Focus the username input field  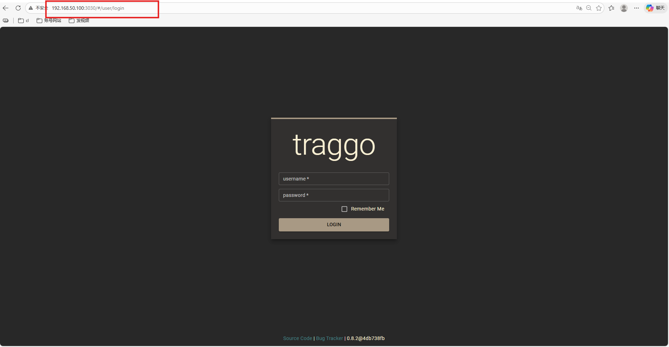334,179
